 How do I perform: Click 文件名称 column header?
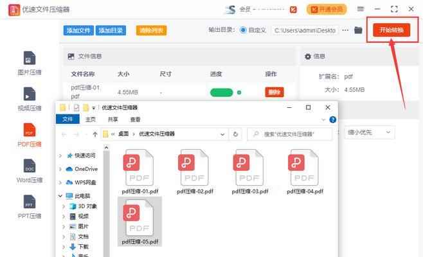(83, 74)
